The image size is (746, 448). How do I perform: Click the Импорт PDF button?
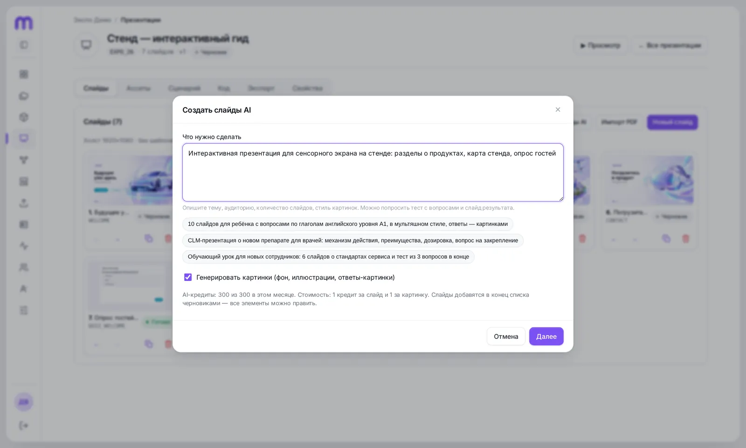pyautogui.click(x=619, y=122)
